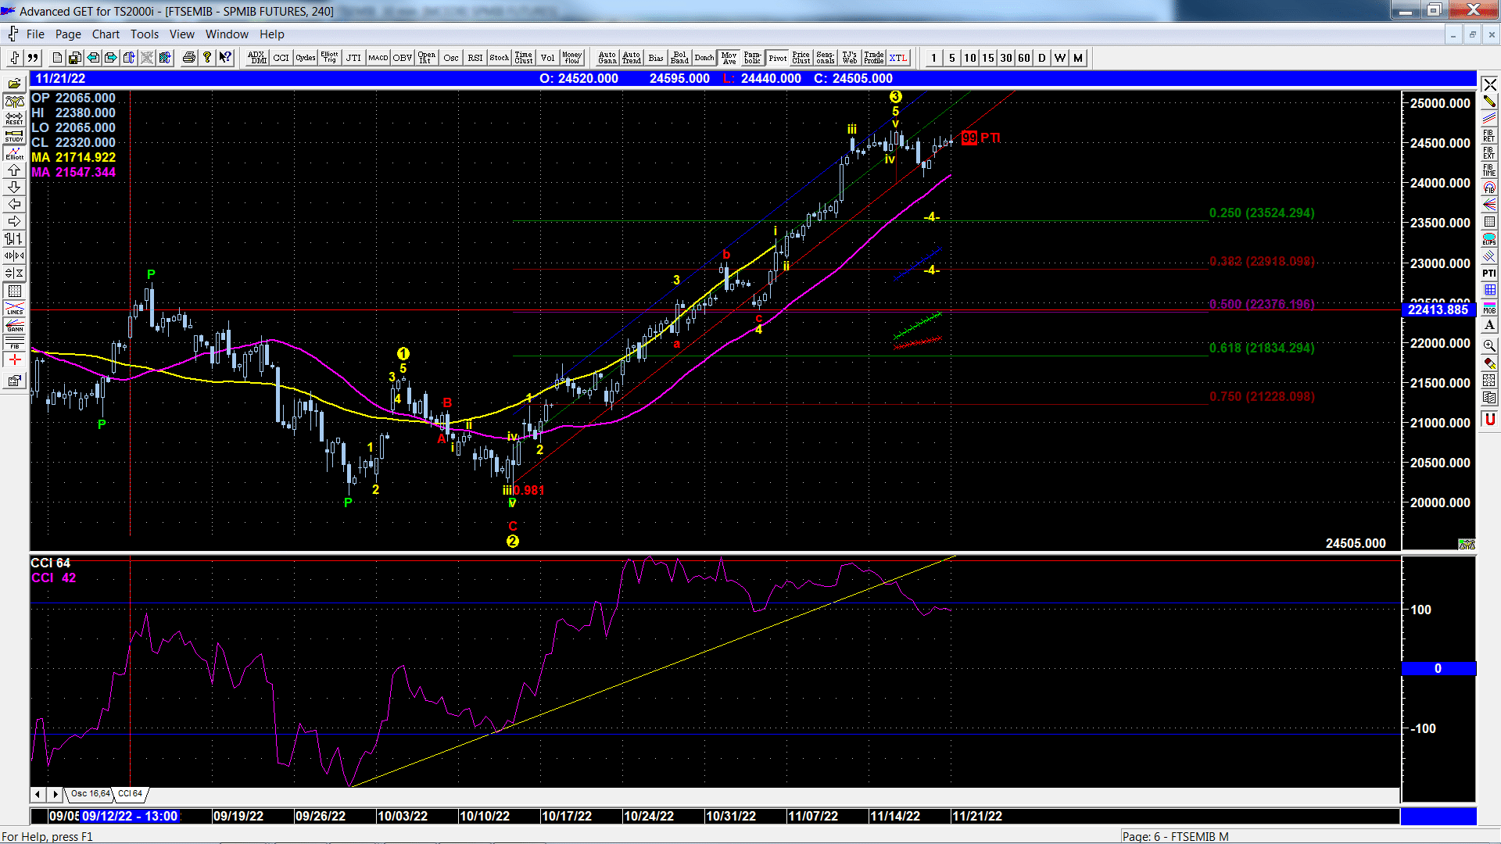This screenshot has height=844, width=1501.
Task: Toggle the Moving Average study
Action: [x=729, y=58]
